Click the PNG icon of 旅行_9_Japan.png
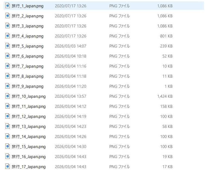The width and height of the screenshot is (214, 173). tap(8, 86)
